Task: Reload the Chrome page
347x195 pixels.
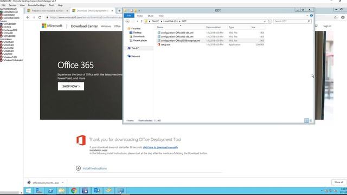Action: (40, 17)
